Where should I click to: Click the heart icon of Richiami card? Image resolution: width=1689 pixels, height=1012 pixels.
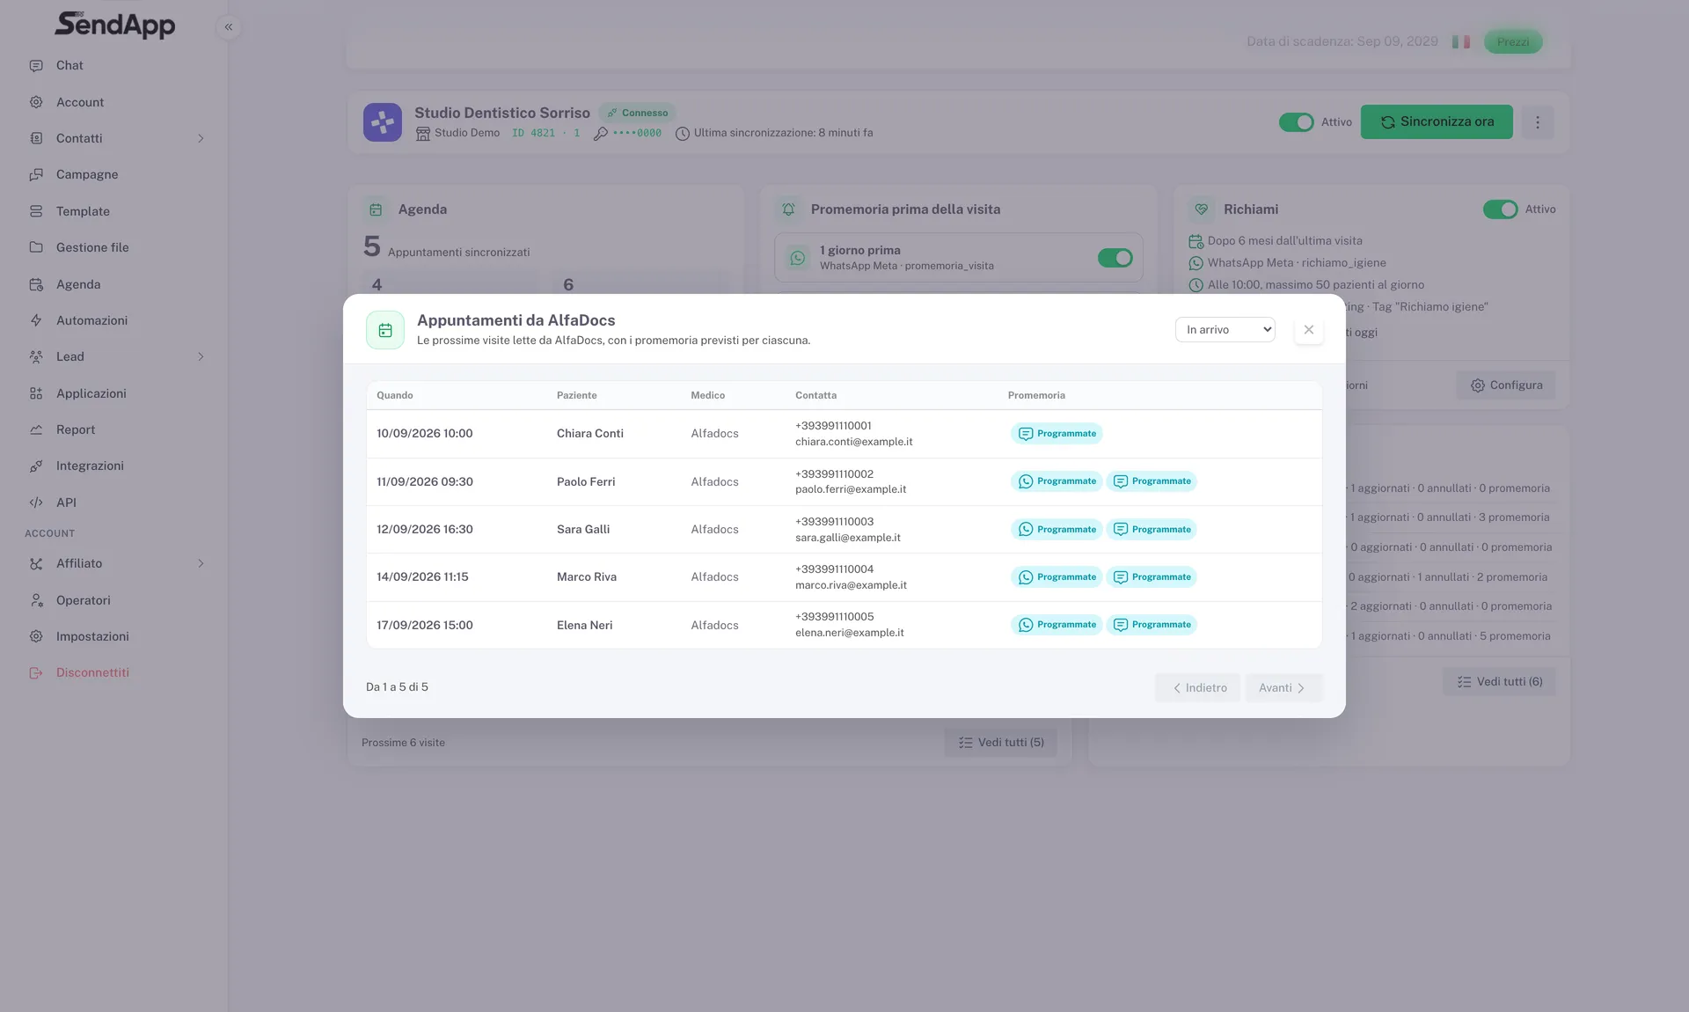tap(1202, 209)
